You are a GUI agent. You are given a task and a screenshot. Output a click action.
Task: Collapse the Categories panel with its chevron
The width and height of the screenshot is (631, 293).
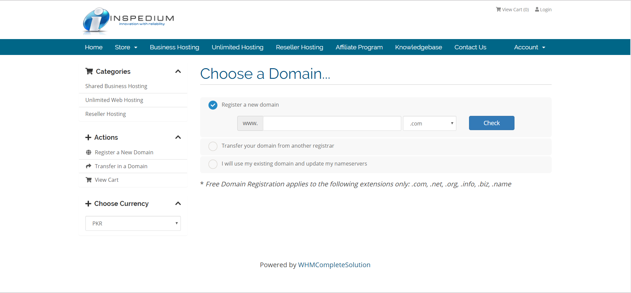[178, 71]
